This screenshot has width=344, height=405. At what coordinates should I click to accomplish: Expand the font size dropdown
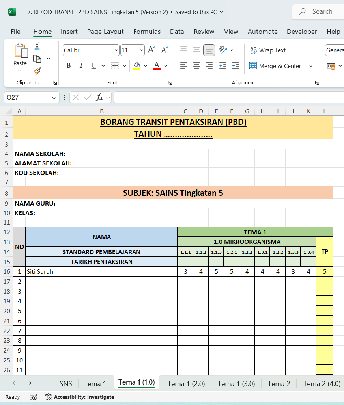[x=142, y=50]
